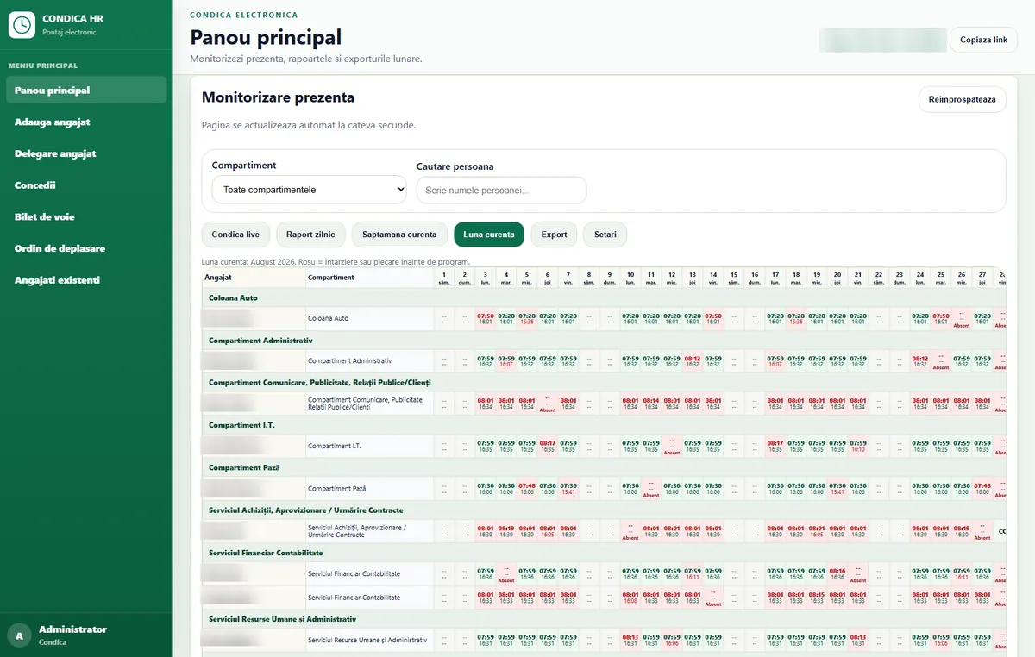
Task: Click Compartiment Administrativ row's Absent cell on day 25
Action: pos(941,361)
